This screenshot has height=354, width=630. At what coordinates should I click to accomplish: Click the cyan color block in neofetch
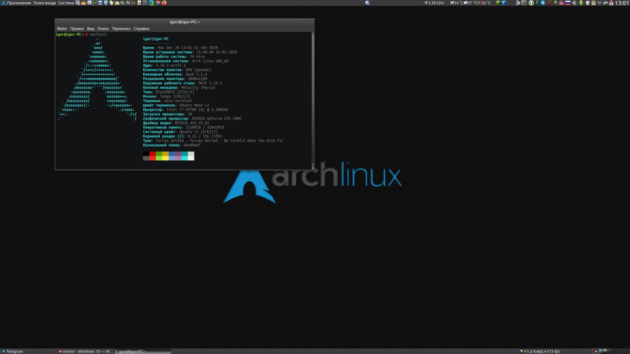[185, 156]
